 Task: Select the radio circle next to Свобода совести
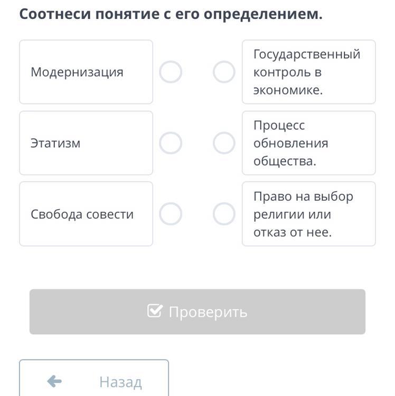[171, 214]
